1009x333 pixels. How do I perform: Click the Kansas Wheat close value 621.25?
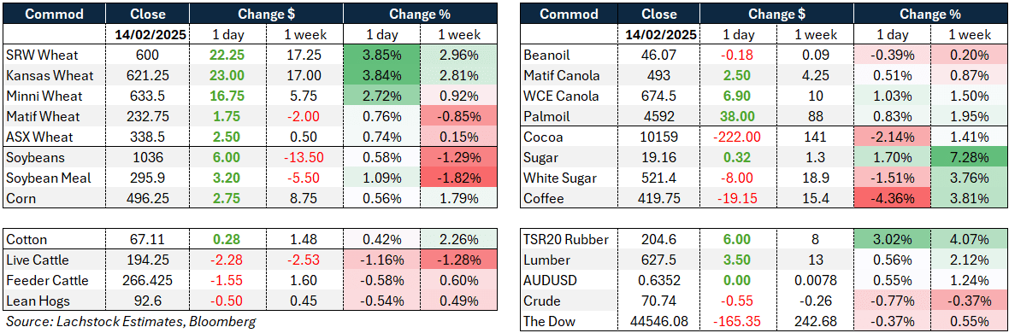(x=147, y=76)
